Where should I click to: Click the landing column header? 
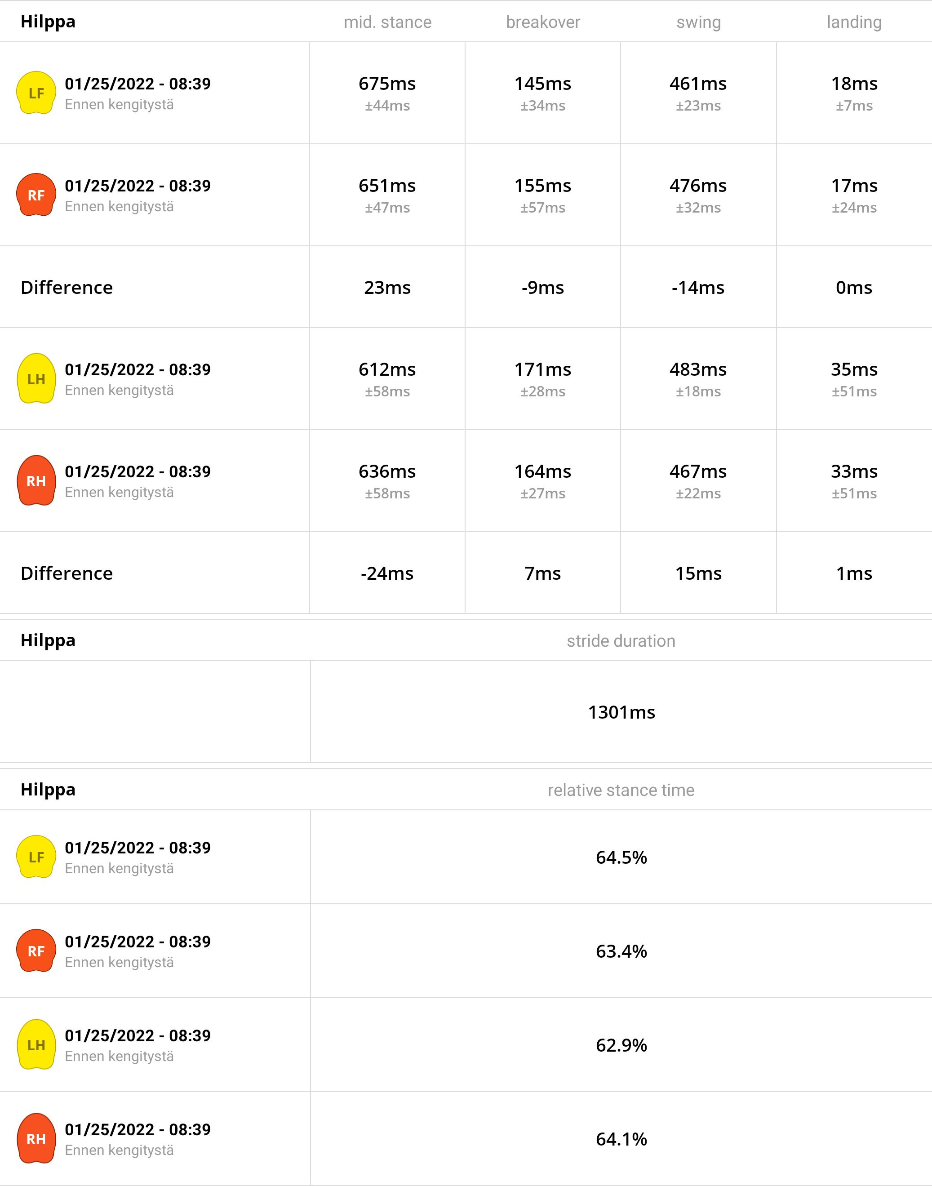[x=854, y=22]
